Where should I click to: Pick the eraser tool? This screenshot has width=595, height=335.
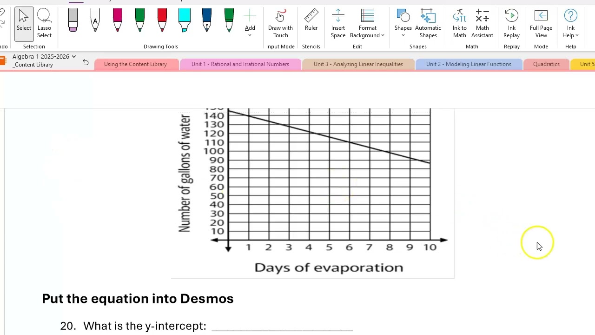(73, 21)
